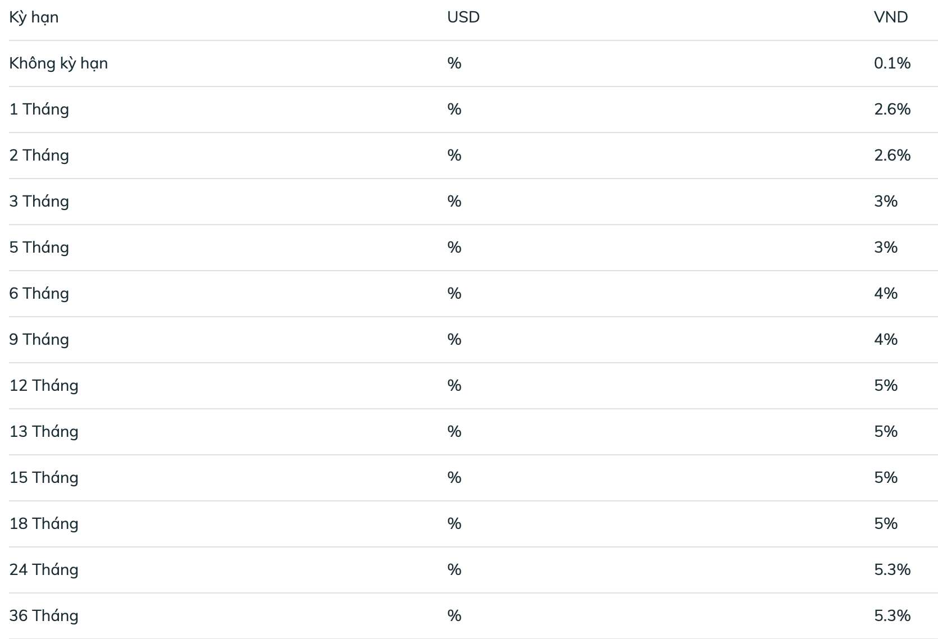Select the 6 Tháng term label
The height and width of the screenshot is (639, 938).
[39, 294]
